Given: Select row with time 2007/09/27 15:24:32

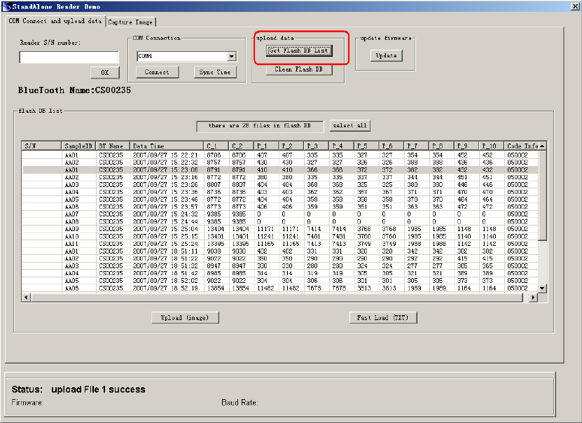Looking at the screenshot, I should (280, 214).
